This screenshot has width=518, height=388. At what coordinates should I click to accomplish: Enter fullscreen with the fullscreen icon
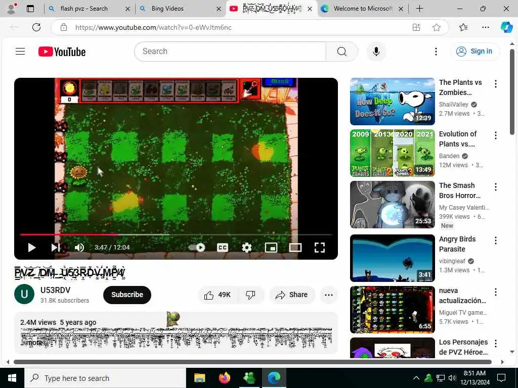coord(320,248)
